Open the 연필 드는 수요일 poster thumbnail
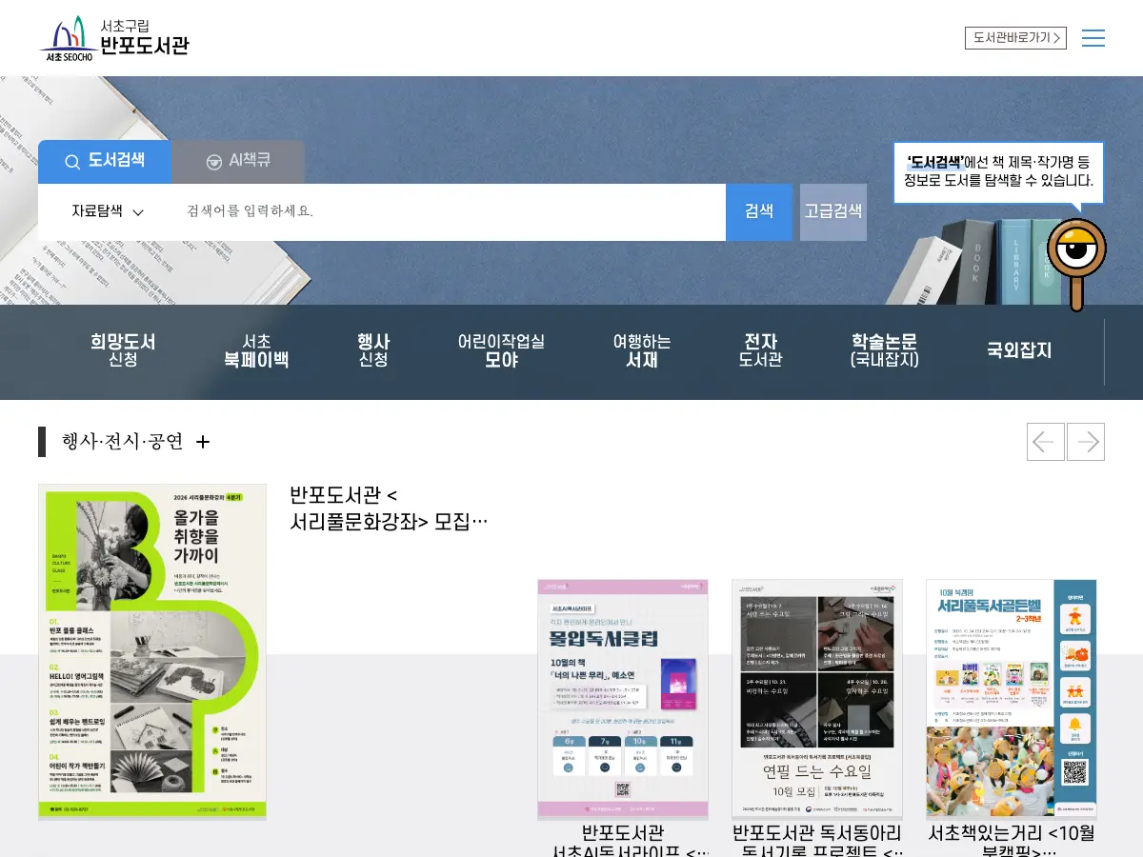 pyautogui.click(x=817, y=699)
